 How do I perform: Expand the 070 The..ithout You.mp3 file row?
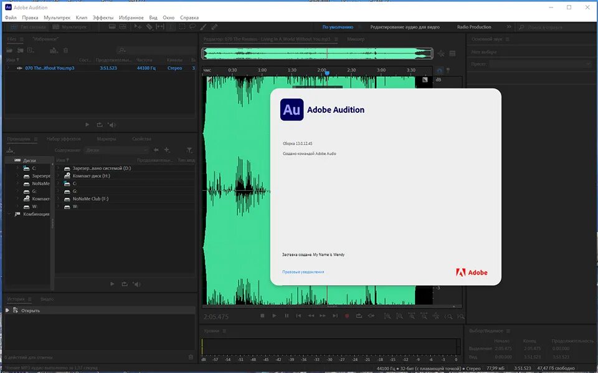(x=8, y=68)
